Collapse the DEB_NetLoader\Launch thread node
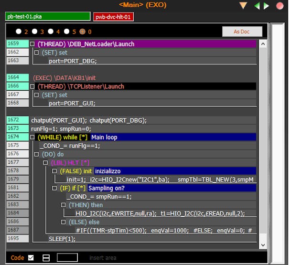Viewport: 290px width, 265px height. tap(32, 44)
